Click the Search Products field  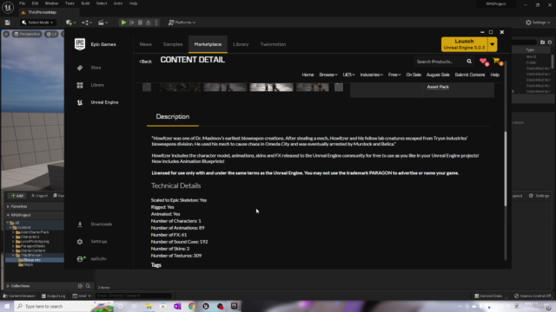pos(440,62)
